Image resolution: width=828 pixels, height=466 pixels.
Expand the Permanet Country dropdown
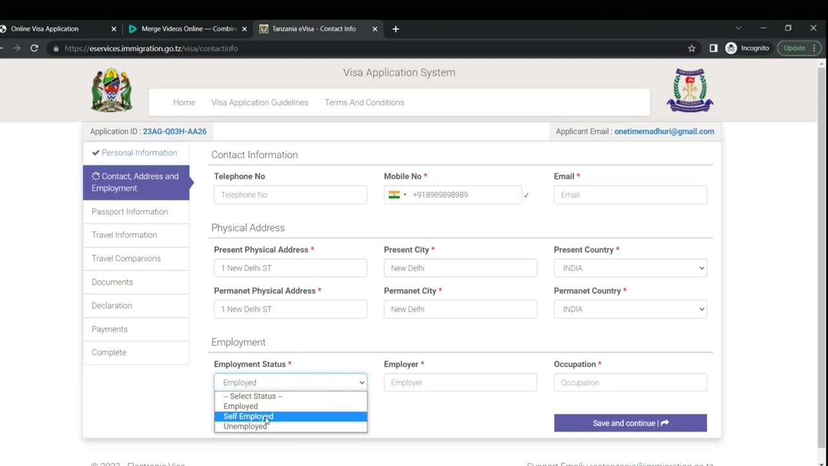pos(630,309)
